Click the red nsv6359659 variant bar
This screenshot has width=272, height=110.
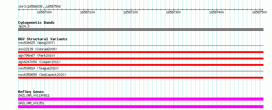point(141,78)
